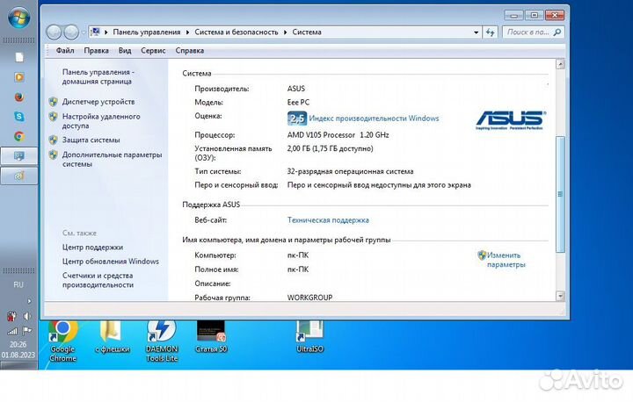
Task: Open 'Дополнительные параметры системы' link
Action: point(112,159)
